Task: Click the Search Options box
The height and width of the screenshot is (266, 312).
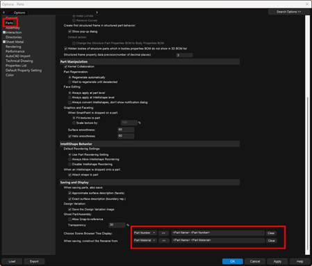Action: click(288, 12)
